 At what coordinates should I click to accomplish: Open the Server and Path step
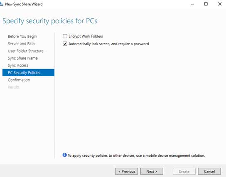coord(21,43)
